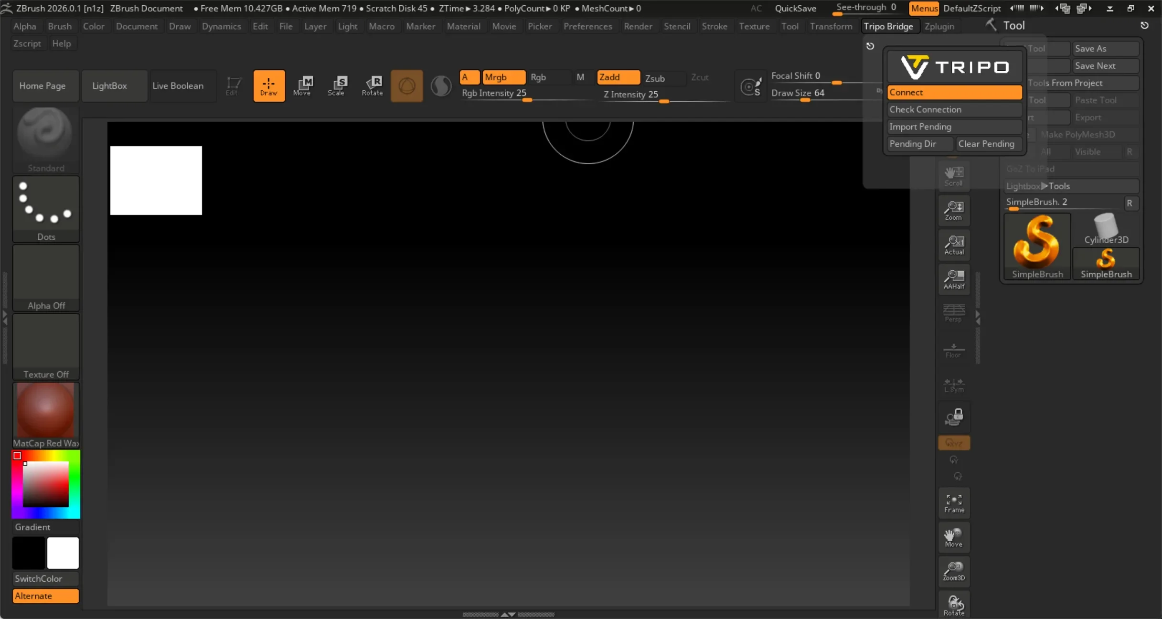Click the Zoom3D icon
This screenshot has height=619, width=1162.
954,571
